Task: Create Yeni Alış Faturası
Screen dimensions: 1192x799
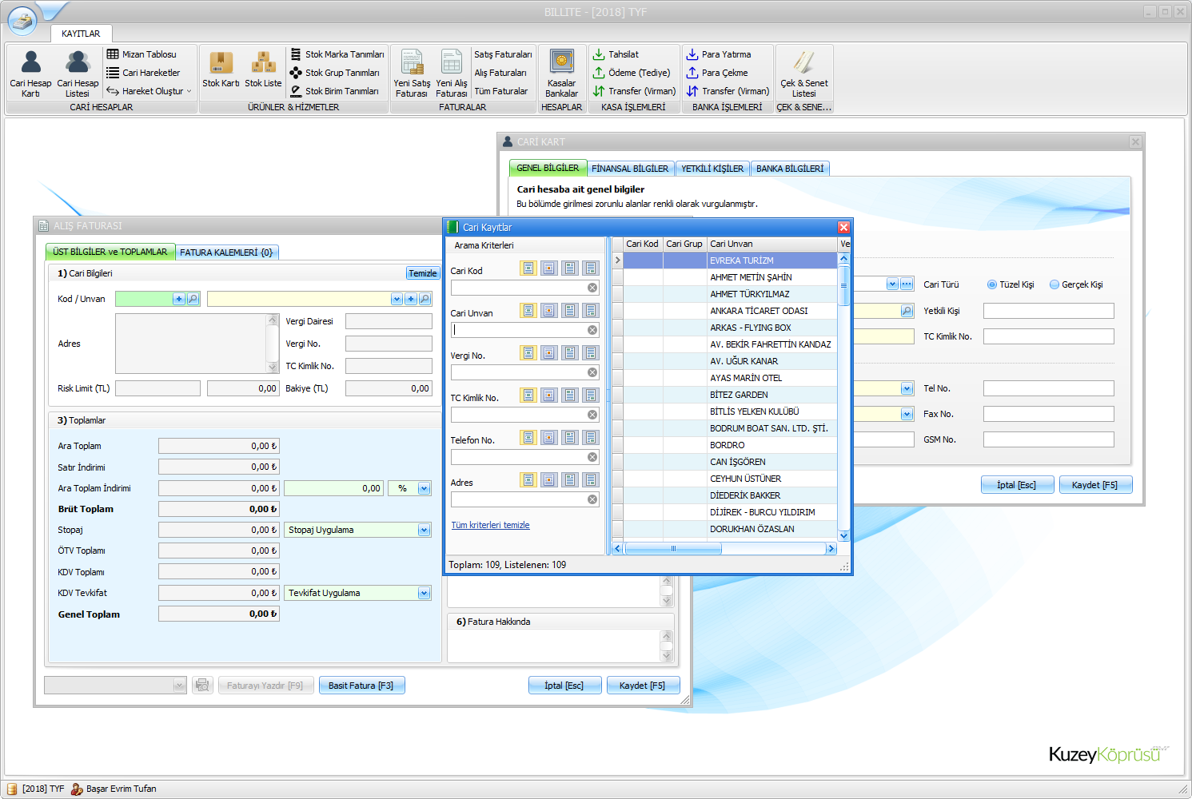Action: click(452, 74)
